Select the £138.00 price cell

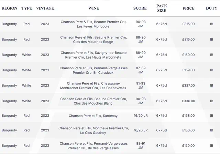(x=188, y=116)
